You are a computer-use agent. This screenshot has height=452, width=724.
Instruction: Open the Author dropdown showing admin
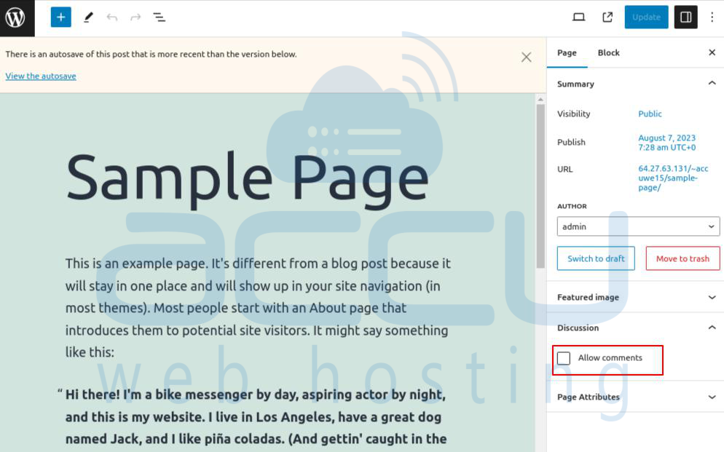click(638, 226)
